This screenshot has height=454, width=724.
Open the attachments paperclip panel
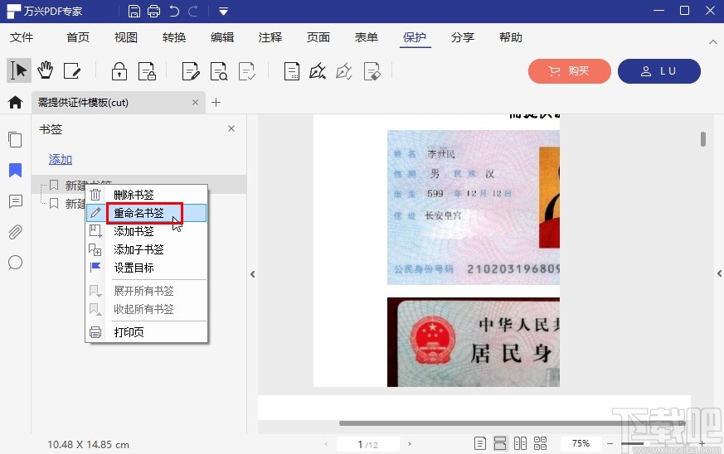point(15,232)
